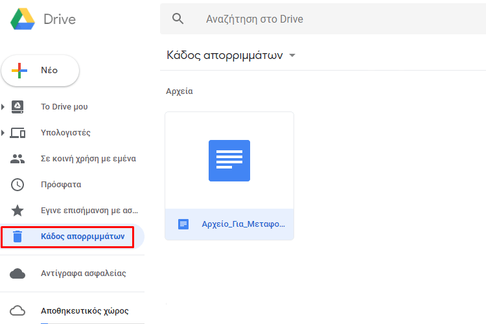Viewport: 486px width, 324px height.
Task: Open 'Αποθηκευτικός χώρος' storage
Action: (x=85, y=310)
